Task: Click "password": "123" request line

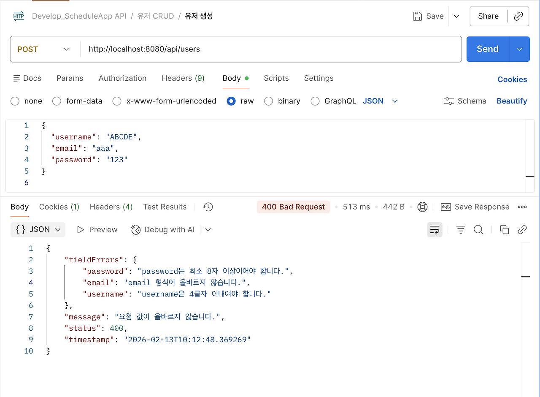Action: click(x=89, y=160)
